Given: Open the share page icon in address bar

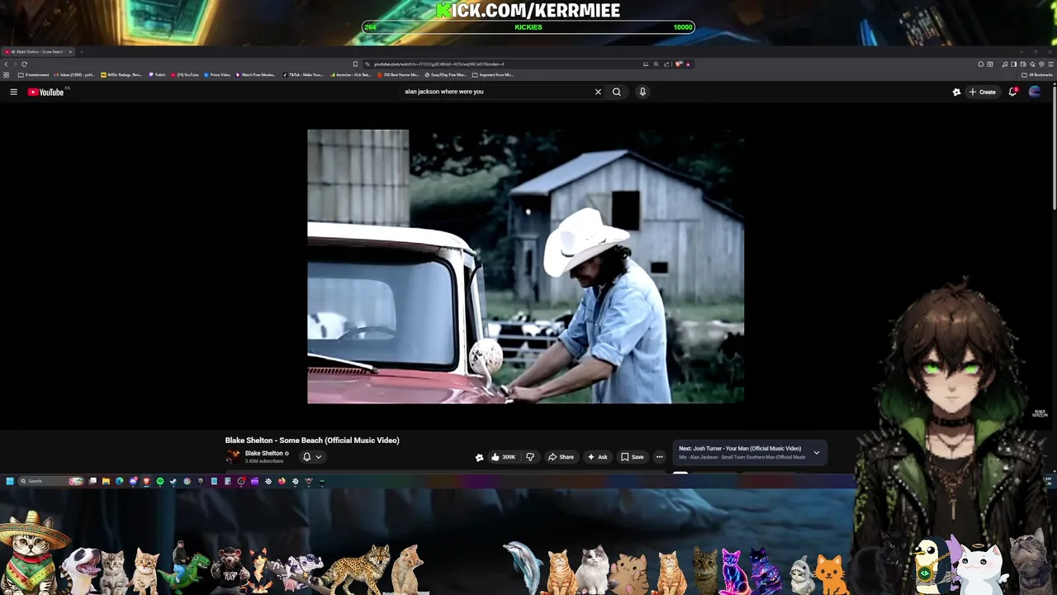Looking at the screenshot, I should coord(666,64).
